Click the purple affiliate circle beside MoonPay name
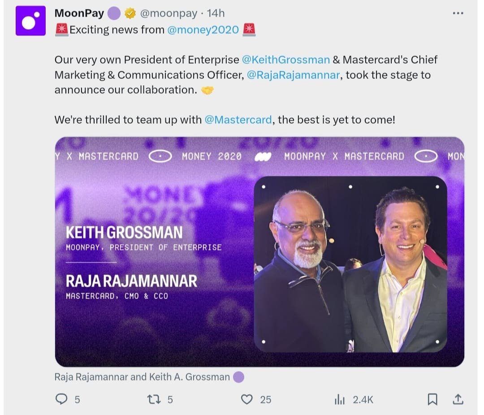The image size is (484, 415). (114, 14)
